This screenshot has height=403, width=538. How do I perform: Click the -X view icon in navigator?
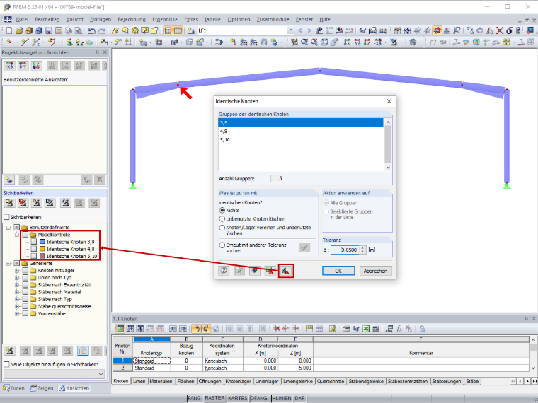10,65
